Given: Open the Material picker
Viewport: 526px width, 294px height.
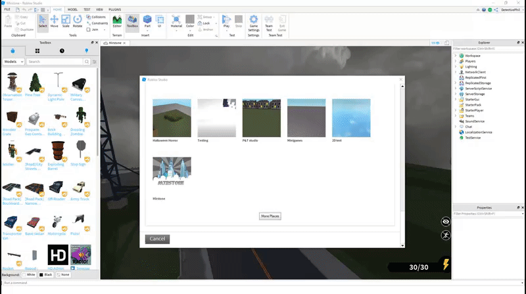Looking at the screenshot, I should pyautogui.click(x=176, y=22).
